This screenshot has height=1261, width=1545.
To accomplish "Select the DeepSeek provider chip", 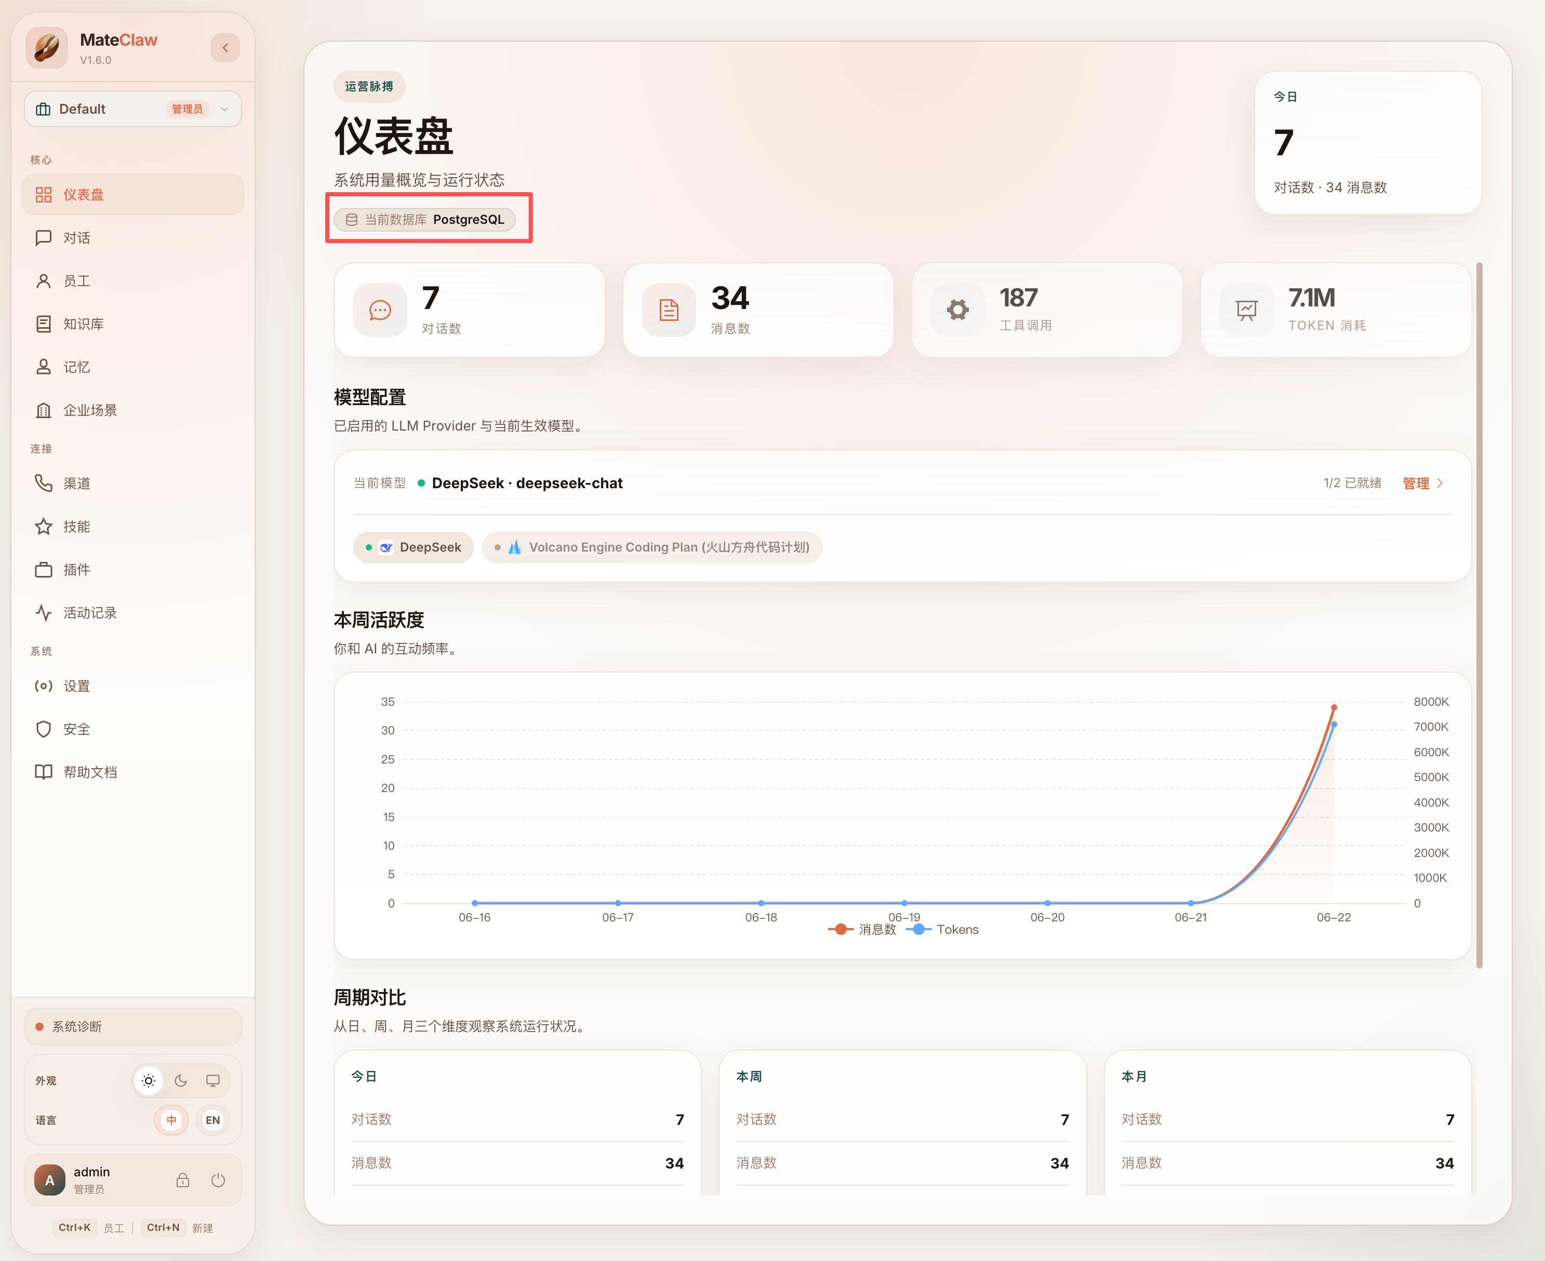I will [x=414, y=547].
